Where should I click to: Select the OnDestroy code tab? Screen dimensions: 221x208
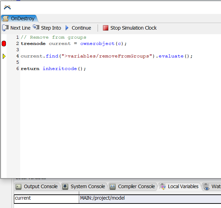click(x=19, y=18)
